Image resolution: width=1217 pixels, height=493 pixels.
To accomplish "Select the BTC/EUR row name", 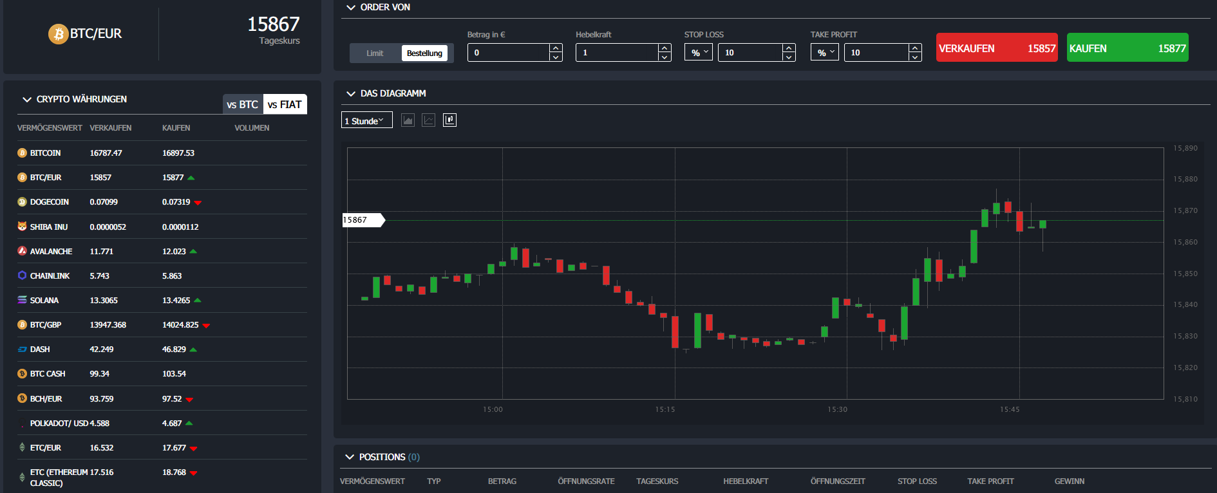I will click(46, 178).
